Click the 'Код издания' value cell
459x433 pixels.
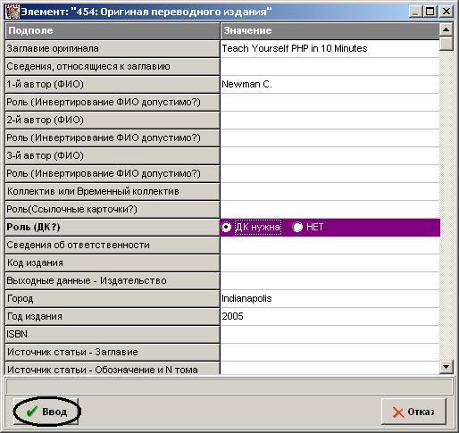click(x=330, y=262)
